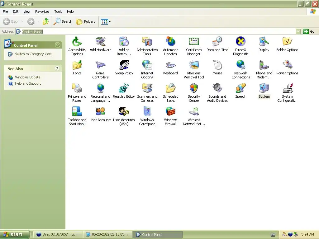Select the Fonts folder icon
Viewport: 319px width, 239px height.
[77, 68]
